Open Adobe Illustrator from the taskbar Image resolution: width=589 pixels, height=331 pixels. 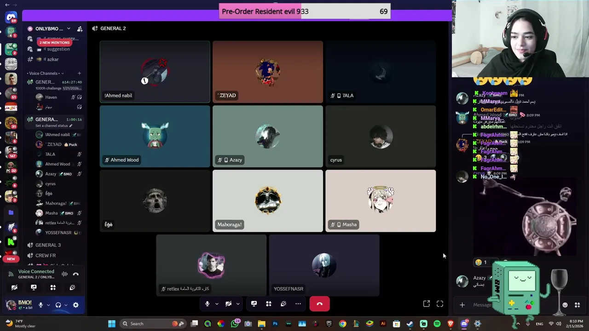pos(383,324)
